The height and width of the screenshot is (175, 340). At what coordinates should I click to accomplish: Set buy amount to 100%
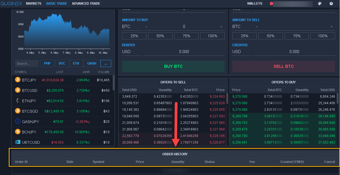[x=212, y=36]
